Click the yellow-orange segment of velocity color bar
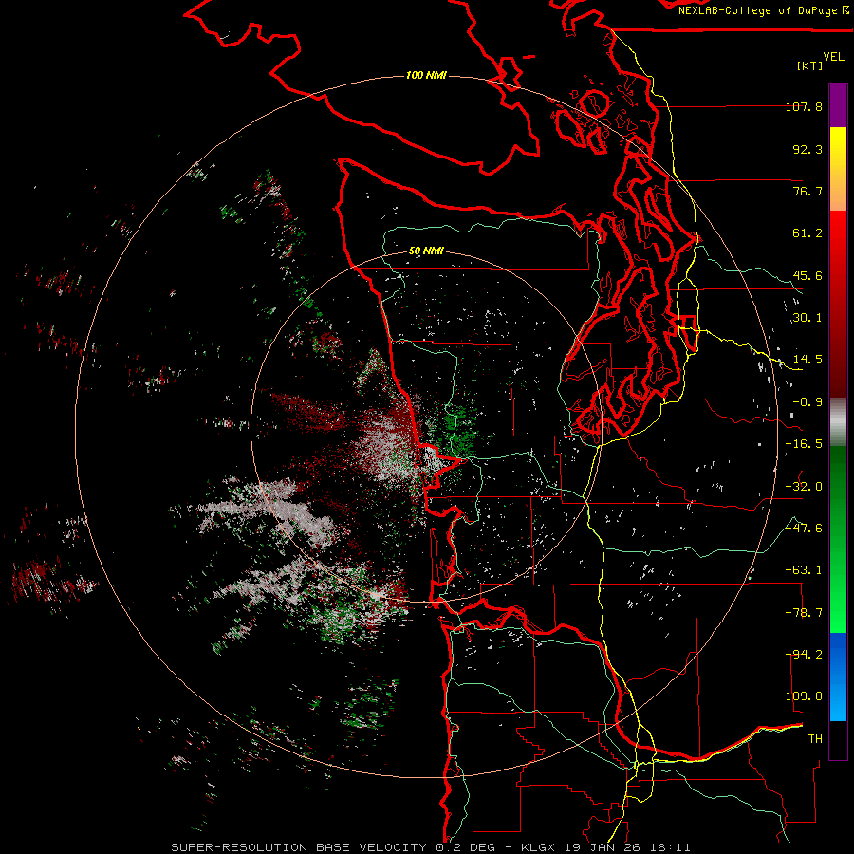Image resolution: width=854 pixels, height=854 pixels. click(x=838, y=169)
